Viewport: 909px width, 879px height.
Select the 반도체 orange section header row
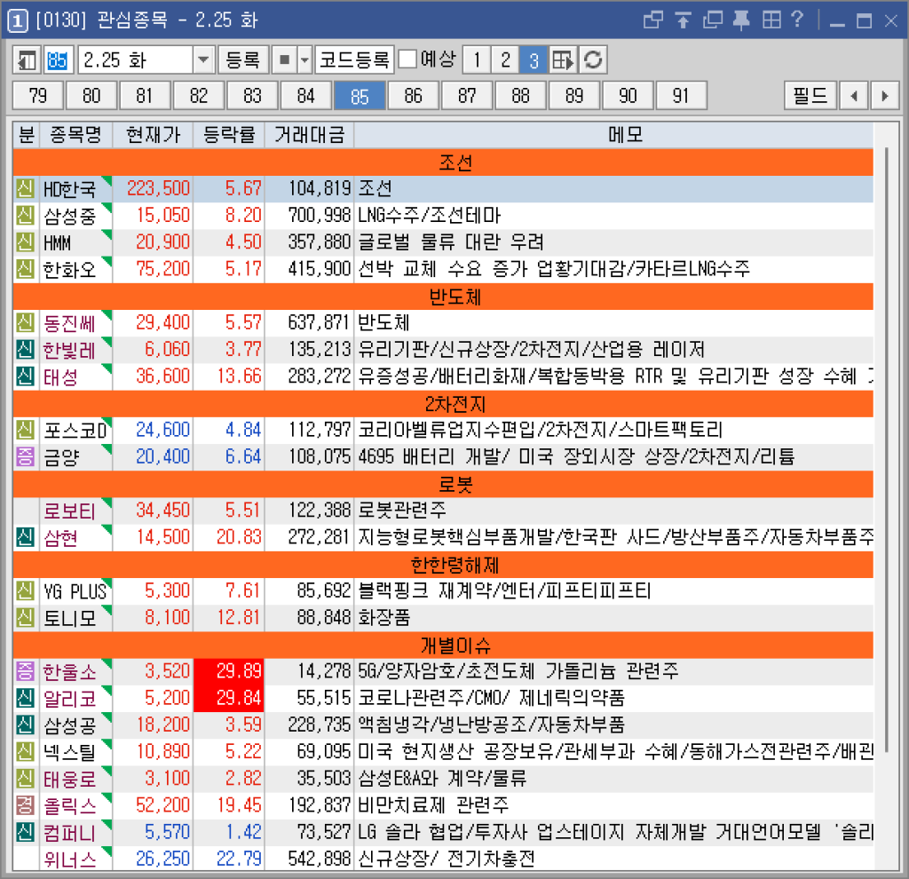[x=443, y=297]
